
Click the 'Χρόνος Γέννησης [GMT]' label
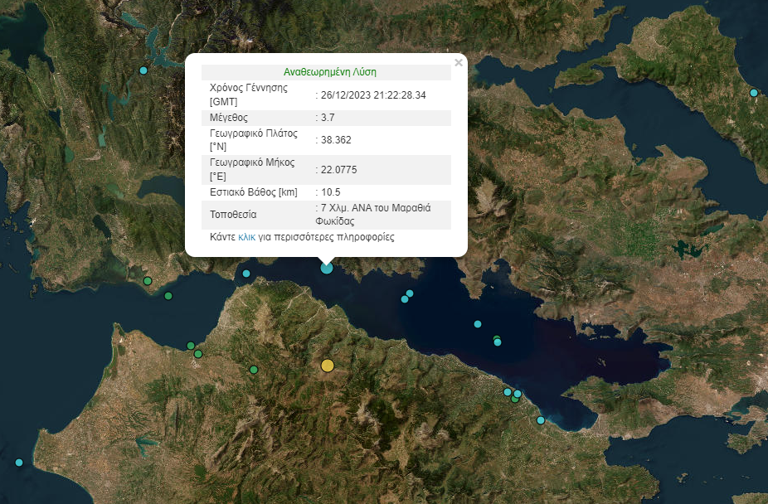point(249,95)
